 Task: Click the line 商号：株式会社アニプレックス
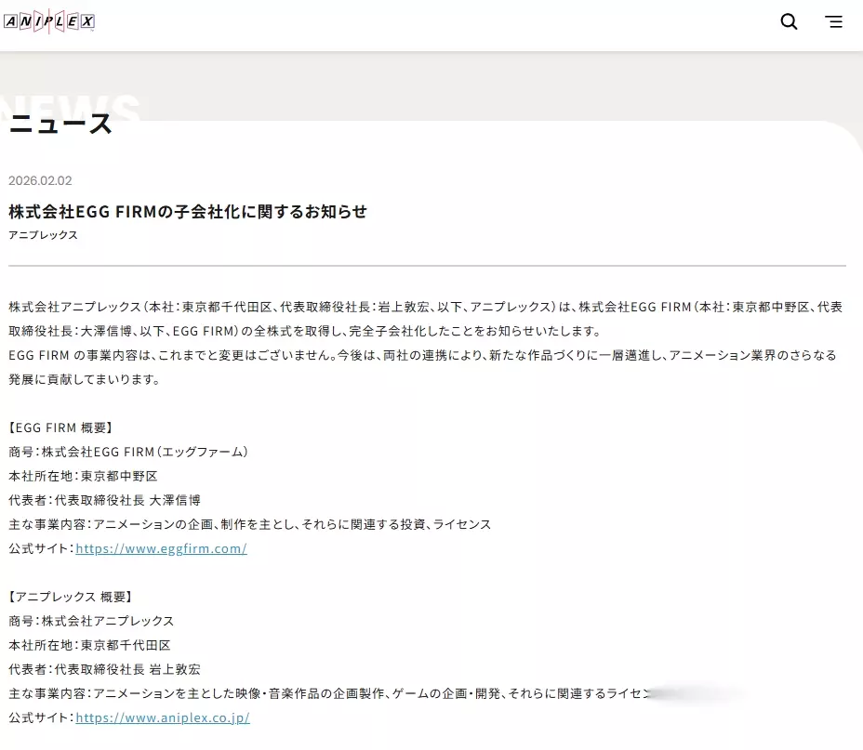(91, 621)
